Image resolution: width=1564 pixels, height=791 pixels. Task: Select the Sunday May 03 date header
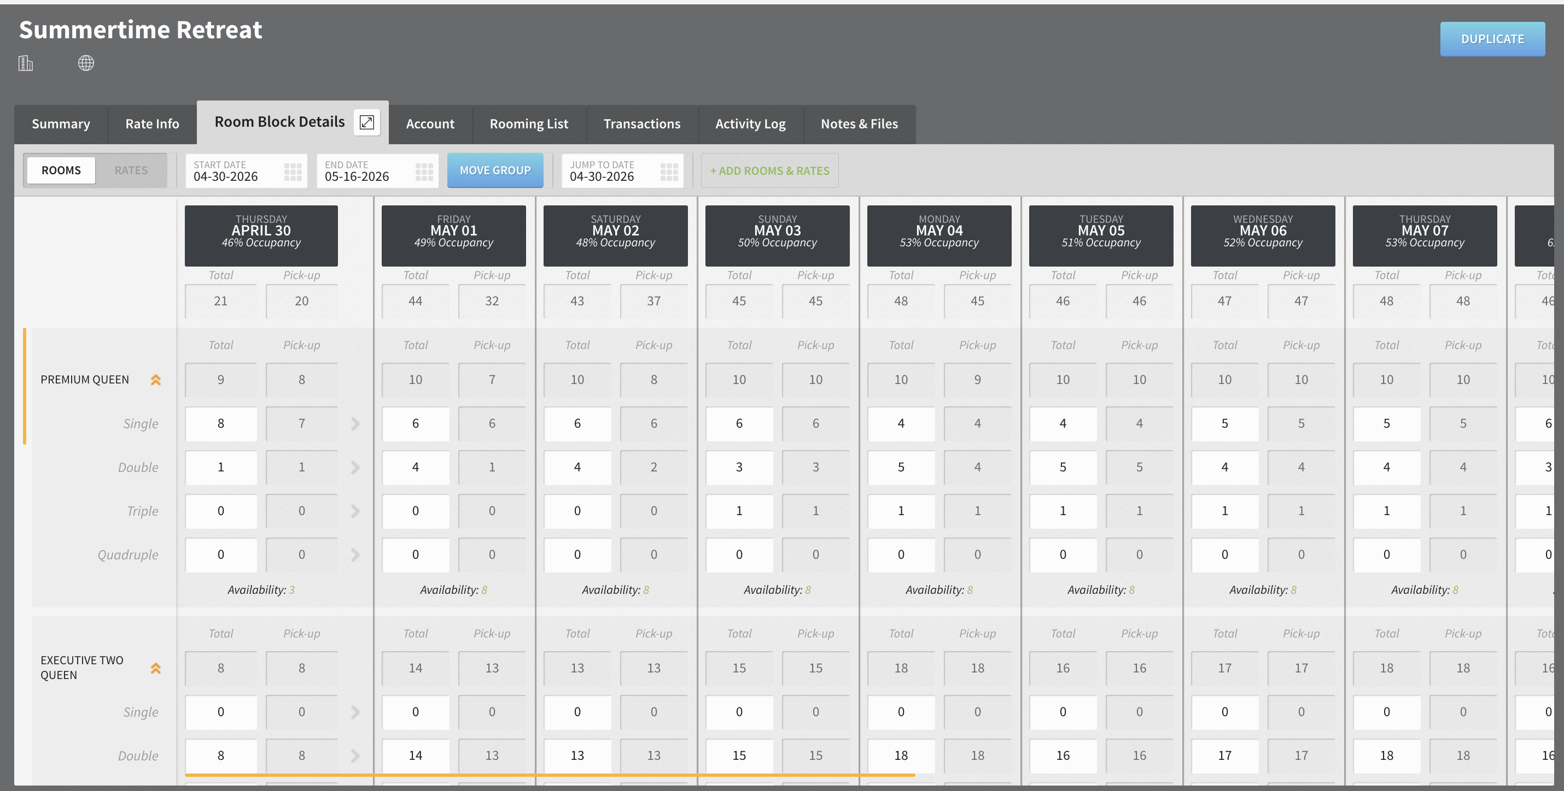pyautogui.click(x=777, y=235)
